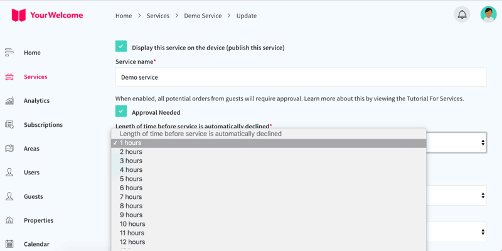Image resolution: width=502 pixels, height=251 pixels.
Task: Click the Home sidebar icon
Action: (x=9, y=53)
